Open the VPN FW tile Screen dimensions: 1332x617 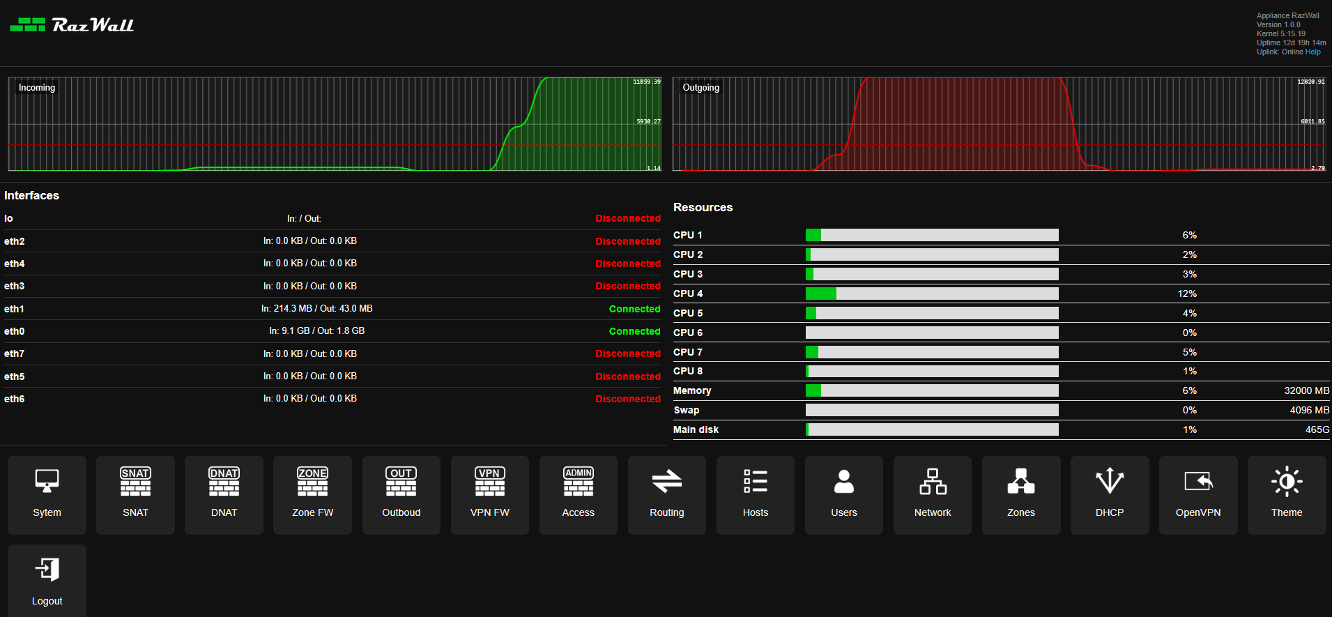point(490,495)
